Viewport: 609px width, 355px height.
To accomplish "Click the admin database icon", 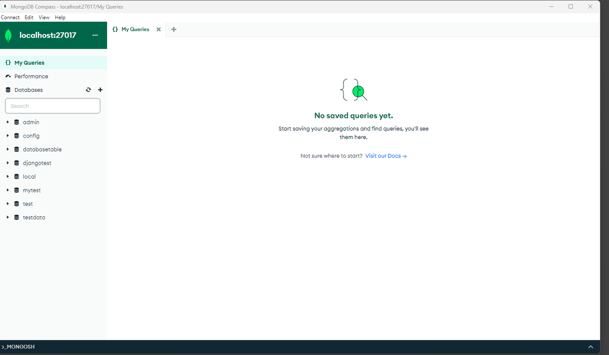I will 17,122.
